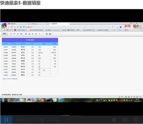143x124 pixels.
Task: Click the HILAA customer cell
Action: 14,64
